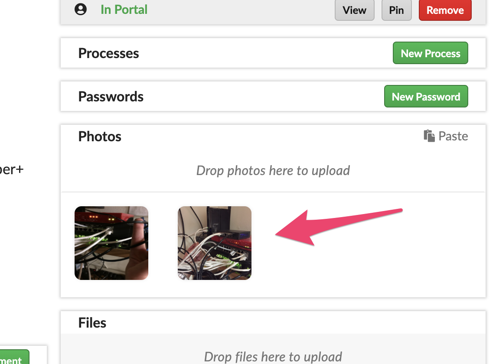This screenshot has height=364, width=496.
Task: Open the second network cabling photo
Action: point(214,243)
